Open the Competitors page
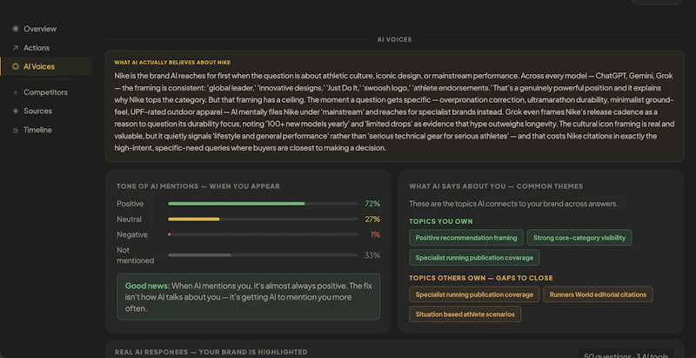The height and width of the screenshot is (358, 696). tap(46, 92)
